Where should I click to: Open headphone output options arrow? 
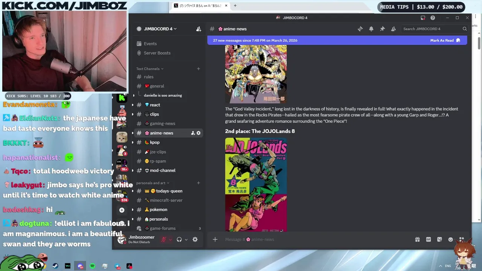pyautogui.click(x=186, y=239)
